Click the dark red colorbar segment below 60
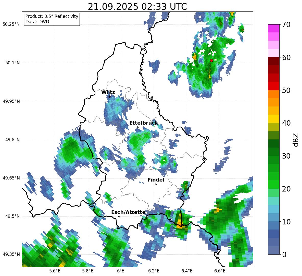Image resolution: width=302 pixels, height=276 pixels. [273, 61]
